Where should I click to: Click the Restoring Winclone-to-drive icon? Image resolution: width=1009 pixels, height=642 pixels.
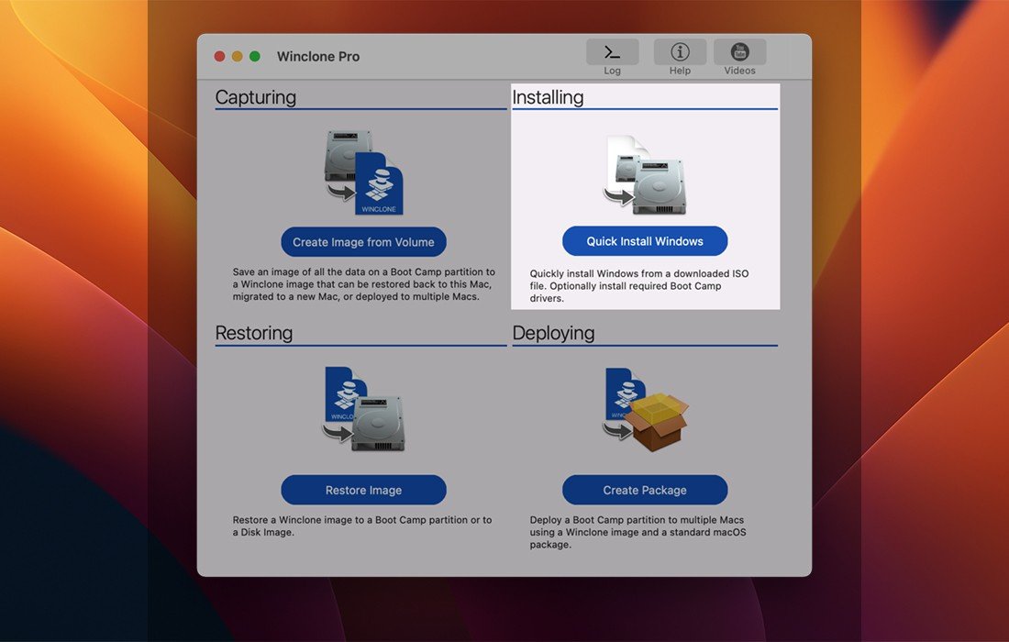pos(364,408)
